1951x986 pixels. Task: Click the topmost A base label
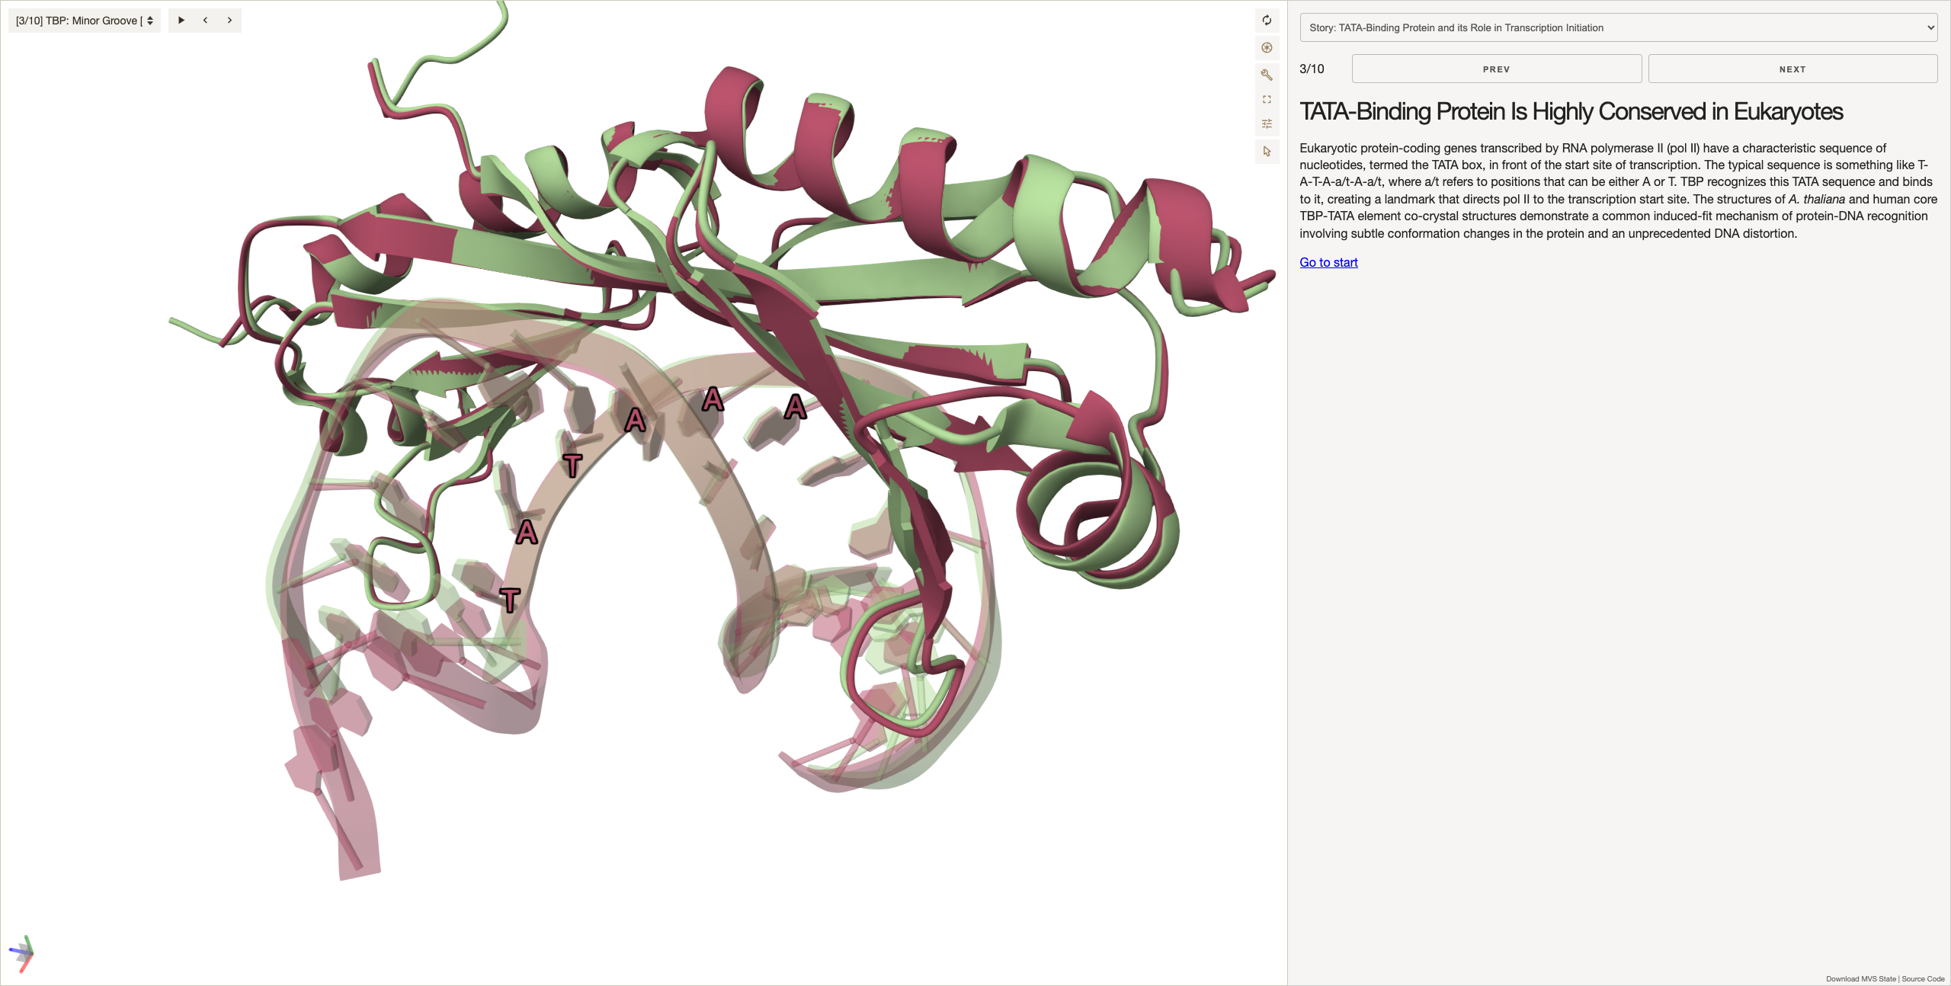pos(713,399)
